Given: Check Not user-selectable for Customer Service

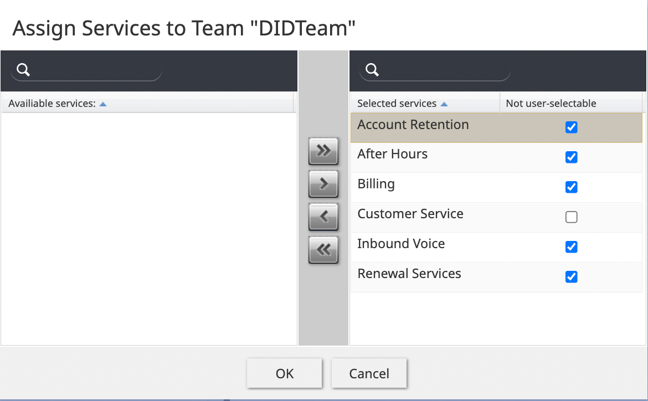Looking at the screenshot, I should (571, 217).
